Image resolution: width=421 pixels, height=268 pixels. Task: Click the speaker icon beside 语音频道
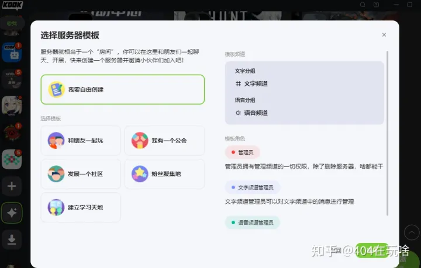[238, 113]
